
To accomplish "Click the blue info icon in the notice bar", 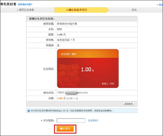I will (29, 111).
